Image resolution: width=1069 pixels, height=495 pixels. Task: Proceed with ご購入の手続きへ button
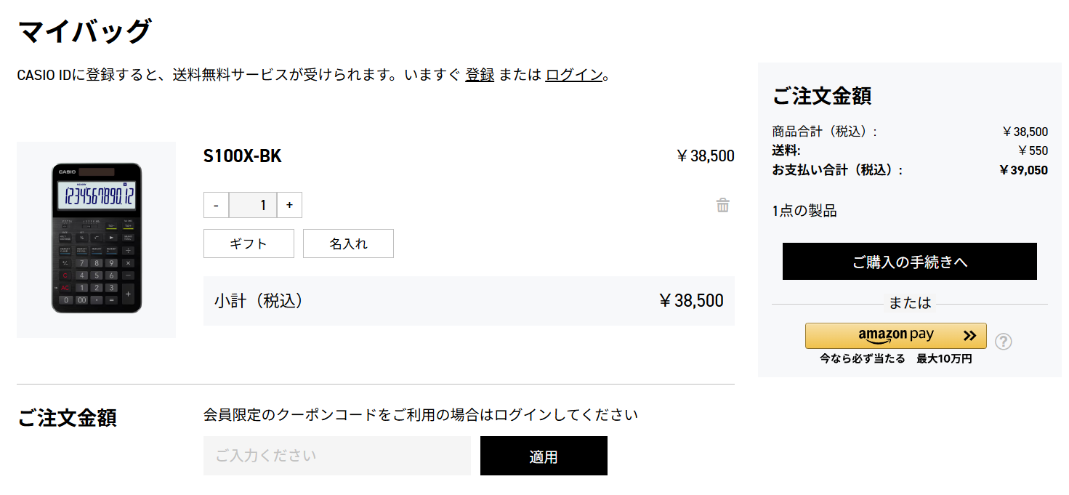tap(909, 262)
